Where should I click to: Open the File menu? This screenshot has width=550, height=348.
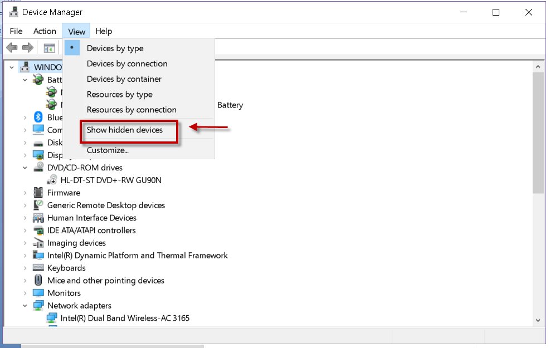(x=16, y=31)
